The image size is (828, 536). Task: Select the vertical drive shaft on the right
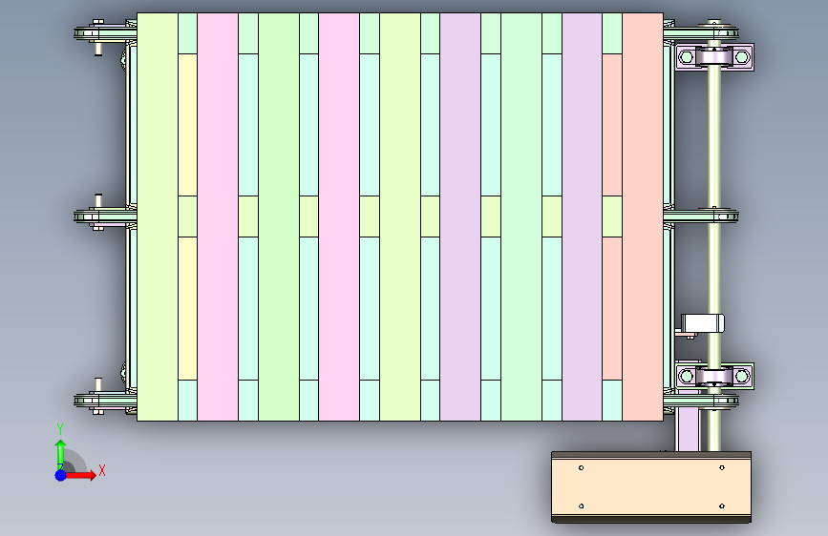(x=714, y=236)
